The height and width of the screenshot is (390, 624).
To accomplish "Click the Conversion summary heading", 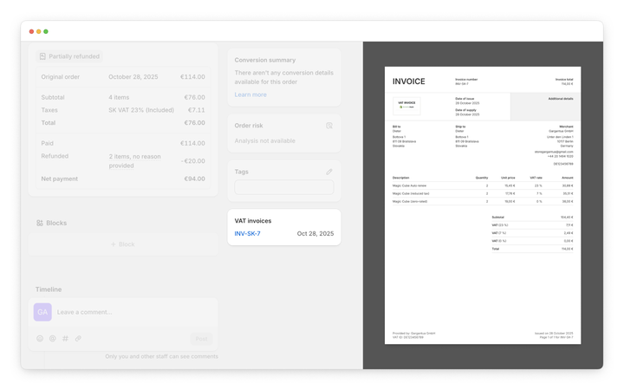I will pos(265,60).
